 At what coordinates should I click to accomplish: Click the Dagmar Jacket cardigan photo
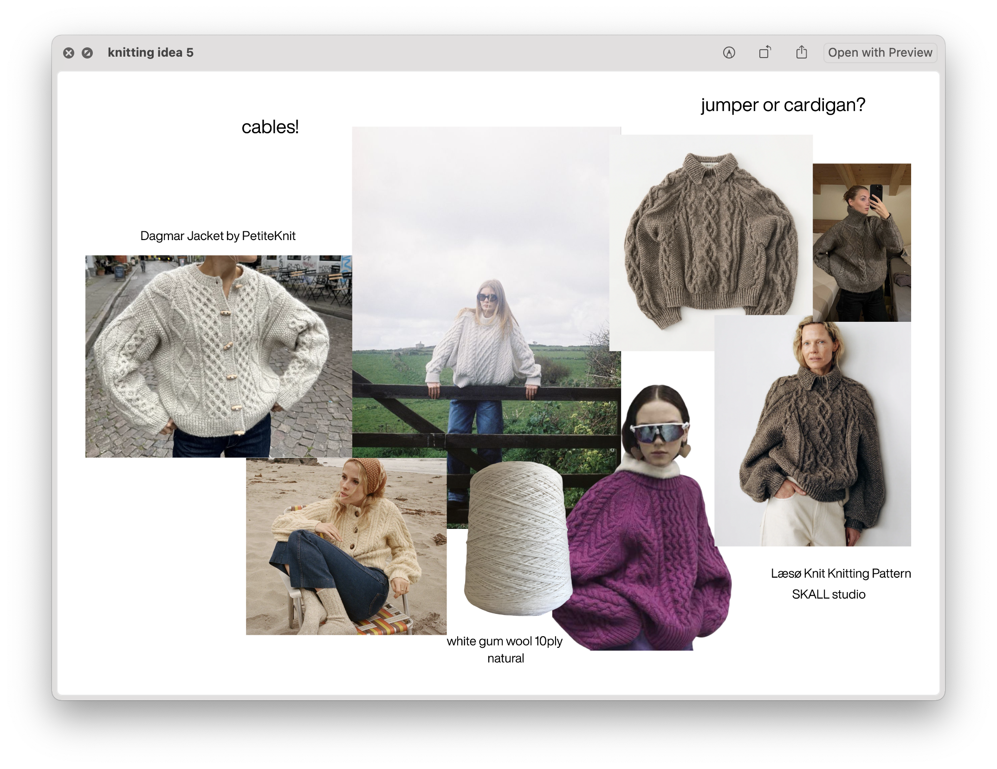pos(218,356)
